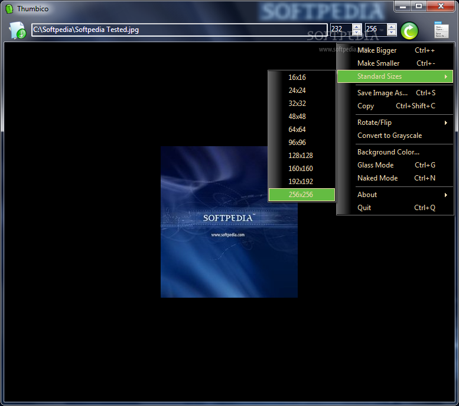459x406 pixels.
Task: Select Copy in the context menu
Action: pos(395,105)
